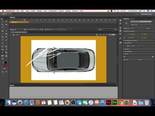This screenshot has height=116, width=155.
Task: Select the Pencil tool
Action: coord(2,40)
